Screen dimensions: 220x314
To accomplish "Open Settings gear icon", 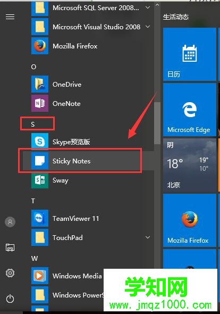I will [x=10, y=273].
